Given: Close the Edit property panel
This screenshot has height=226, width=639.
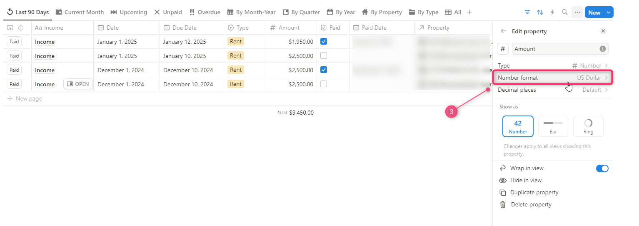Looking at the screenshot, I should point(603,31).
